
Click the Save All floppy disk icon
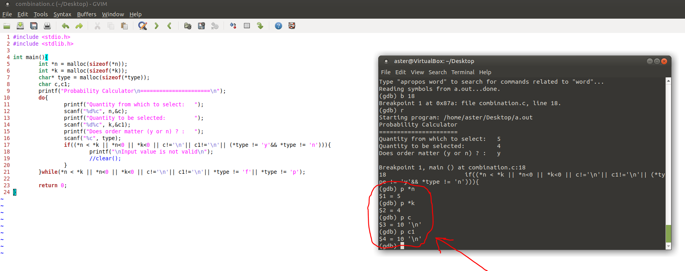pyautogui.click(x=34, y=26)
